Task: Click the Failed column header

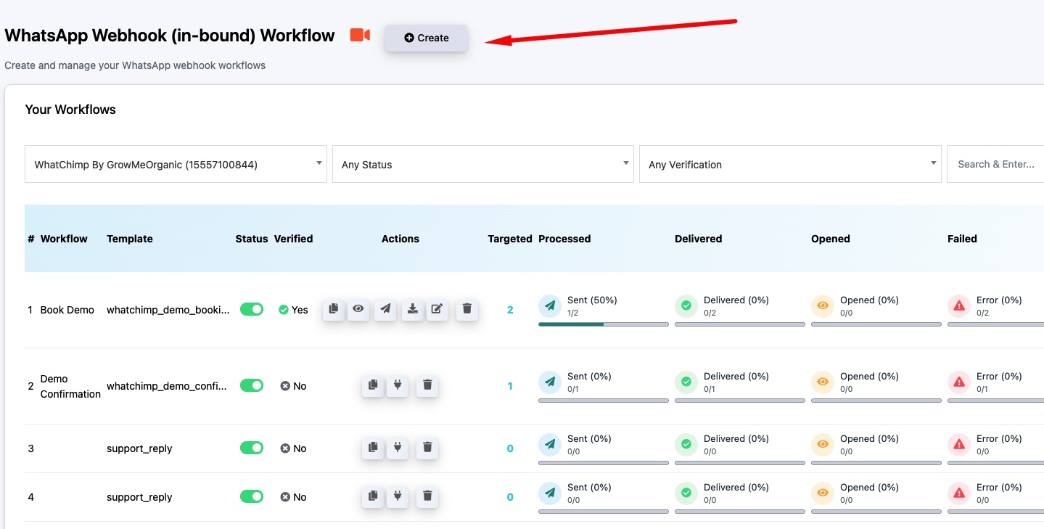Action: point(962,239)
